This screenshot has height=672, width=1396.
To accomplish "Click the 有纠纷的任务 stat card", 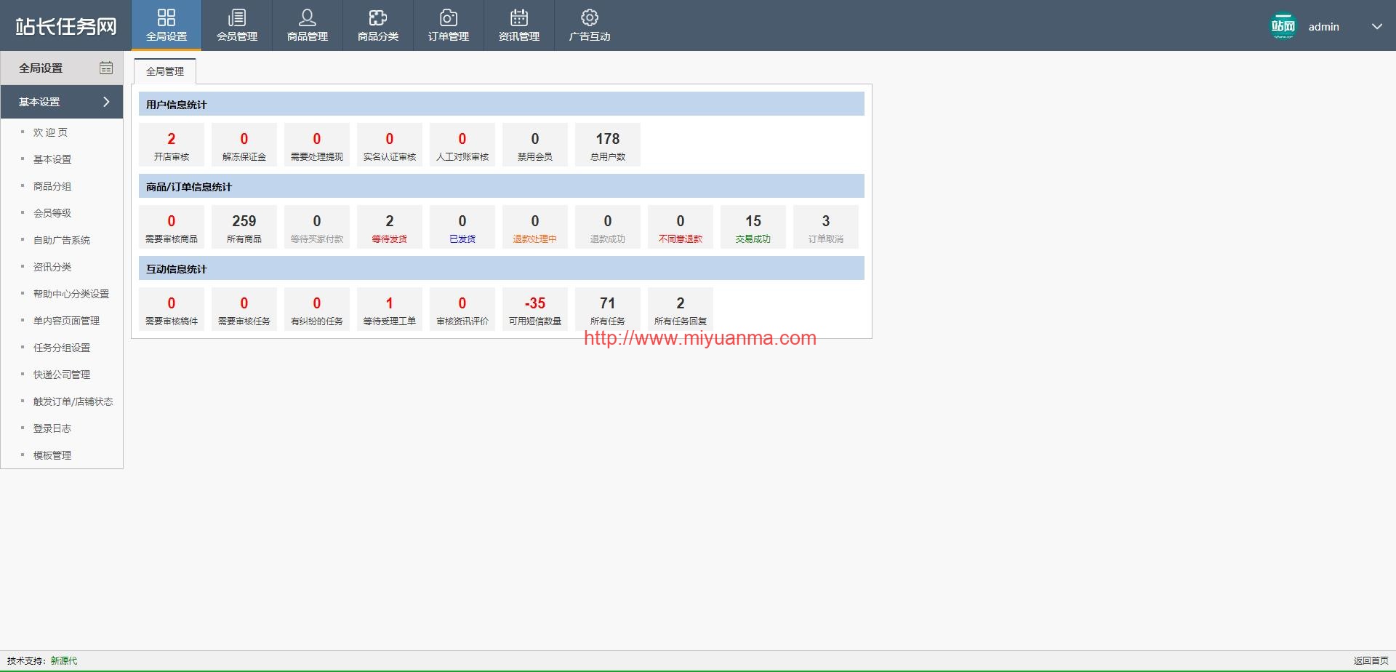I will pyautogui.click(x=317, y=309).
